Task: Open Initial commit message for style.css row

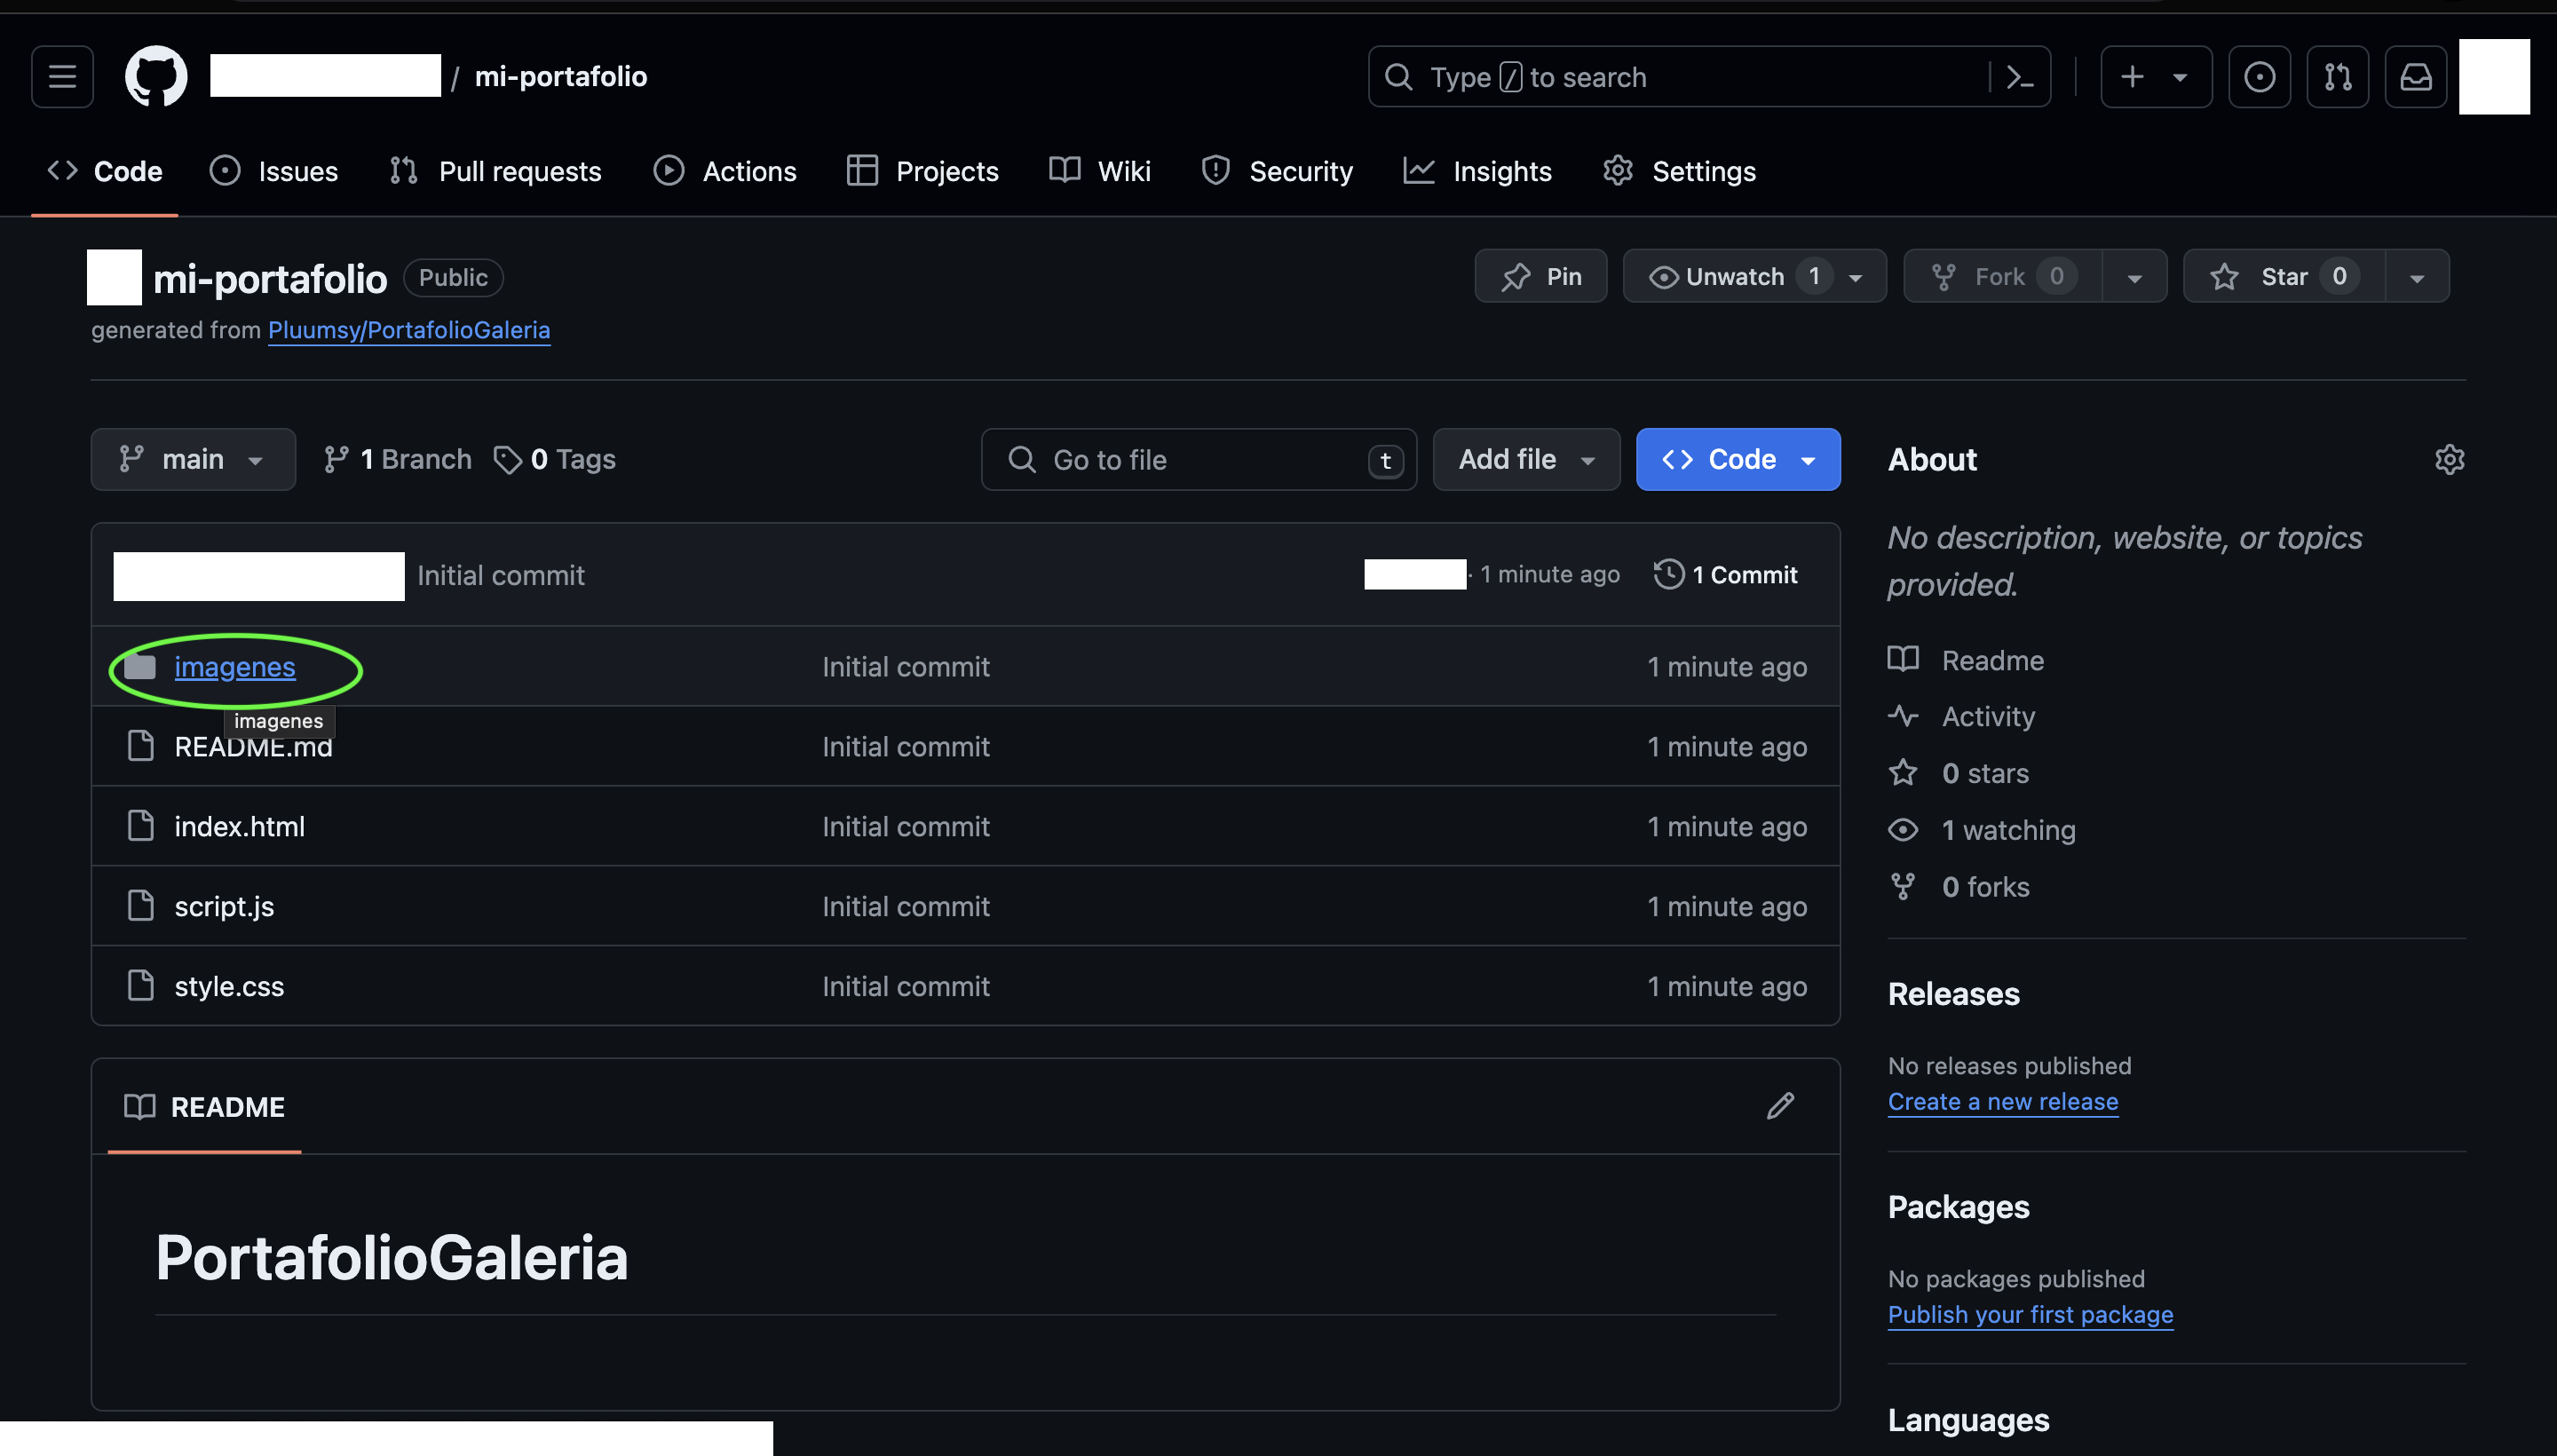Action: [x=905, y=987]
